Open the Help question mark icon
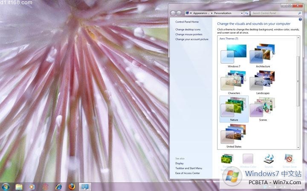This screenshot has width=307, height=191. tap(300, 19)
